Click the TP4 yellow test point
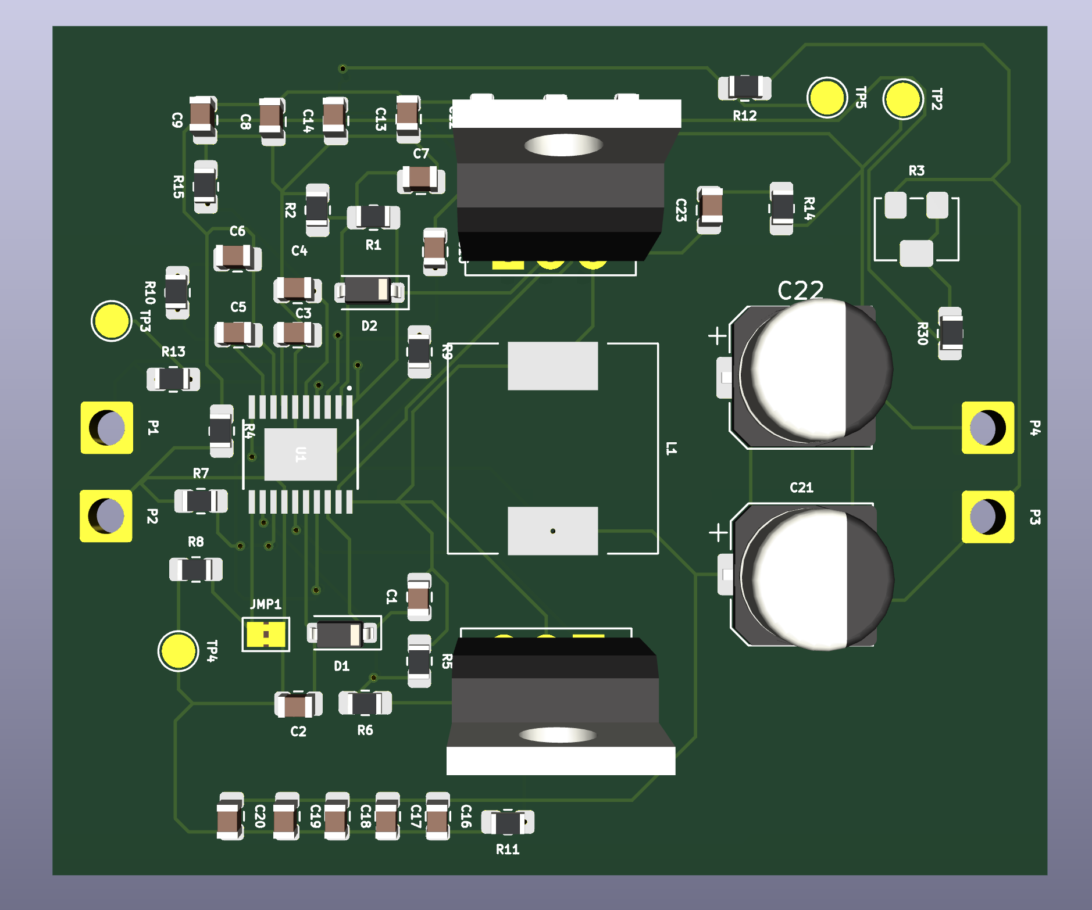The width and height of the screenshot is (1092, 910). coord(178,651)
